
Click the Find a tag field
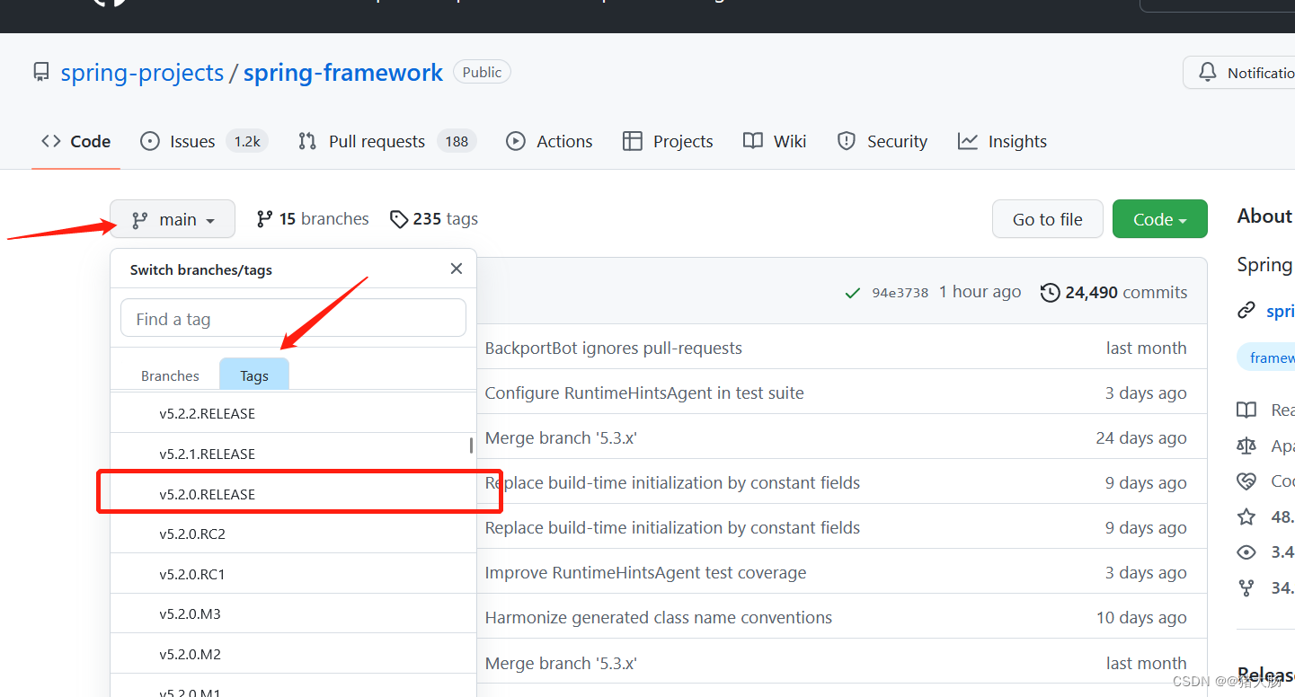pos(293,319)
